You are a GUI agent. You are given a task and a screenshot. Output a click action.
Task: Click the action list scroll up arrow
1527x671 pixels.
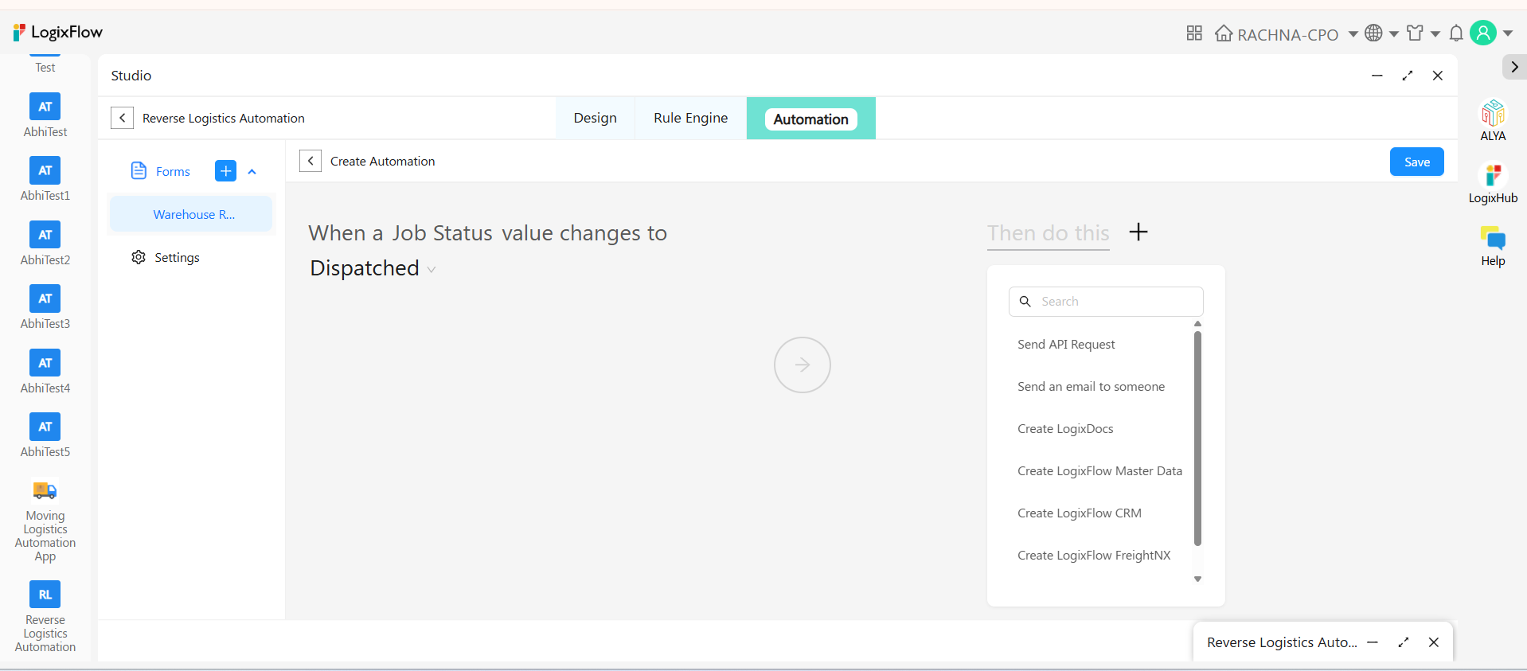[1197, 324]
